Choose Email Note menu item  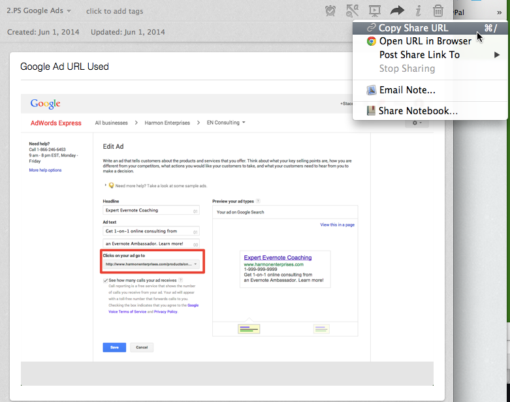coord(430,90)
